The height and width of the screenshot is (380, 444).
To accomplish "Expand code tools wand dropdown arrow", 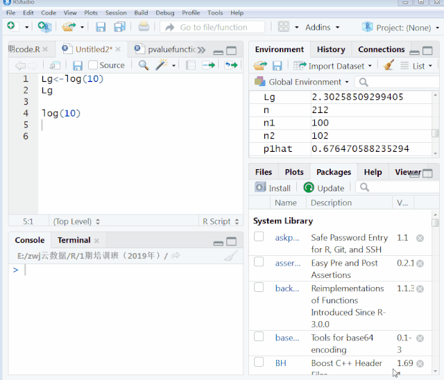I will 173,66.
